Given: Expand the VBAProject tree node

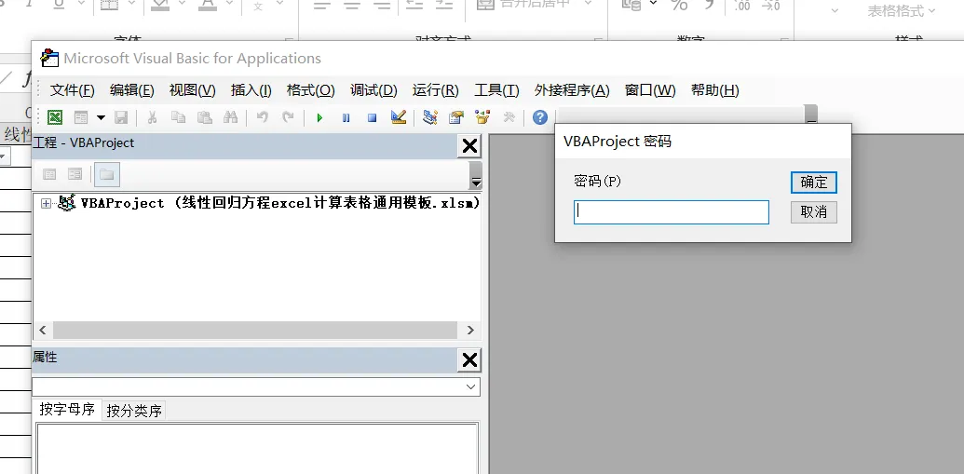Looking at the screenshot, I should [47, 204].
